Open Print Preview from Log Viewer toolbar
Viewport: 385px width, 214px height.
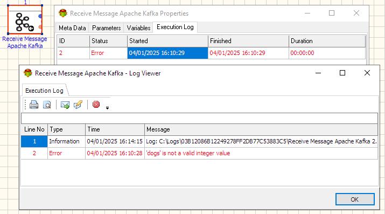pyautogui.click(x=47, y=105)
